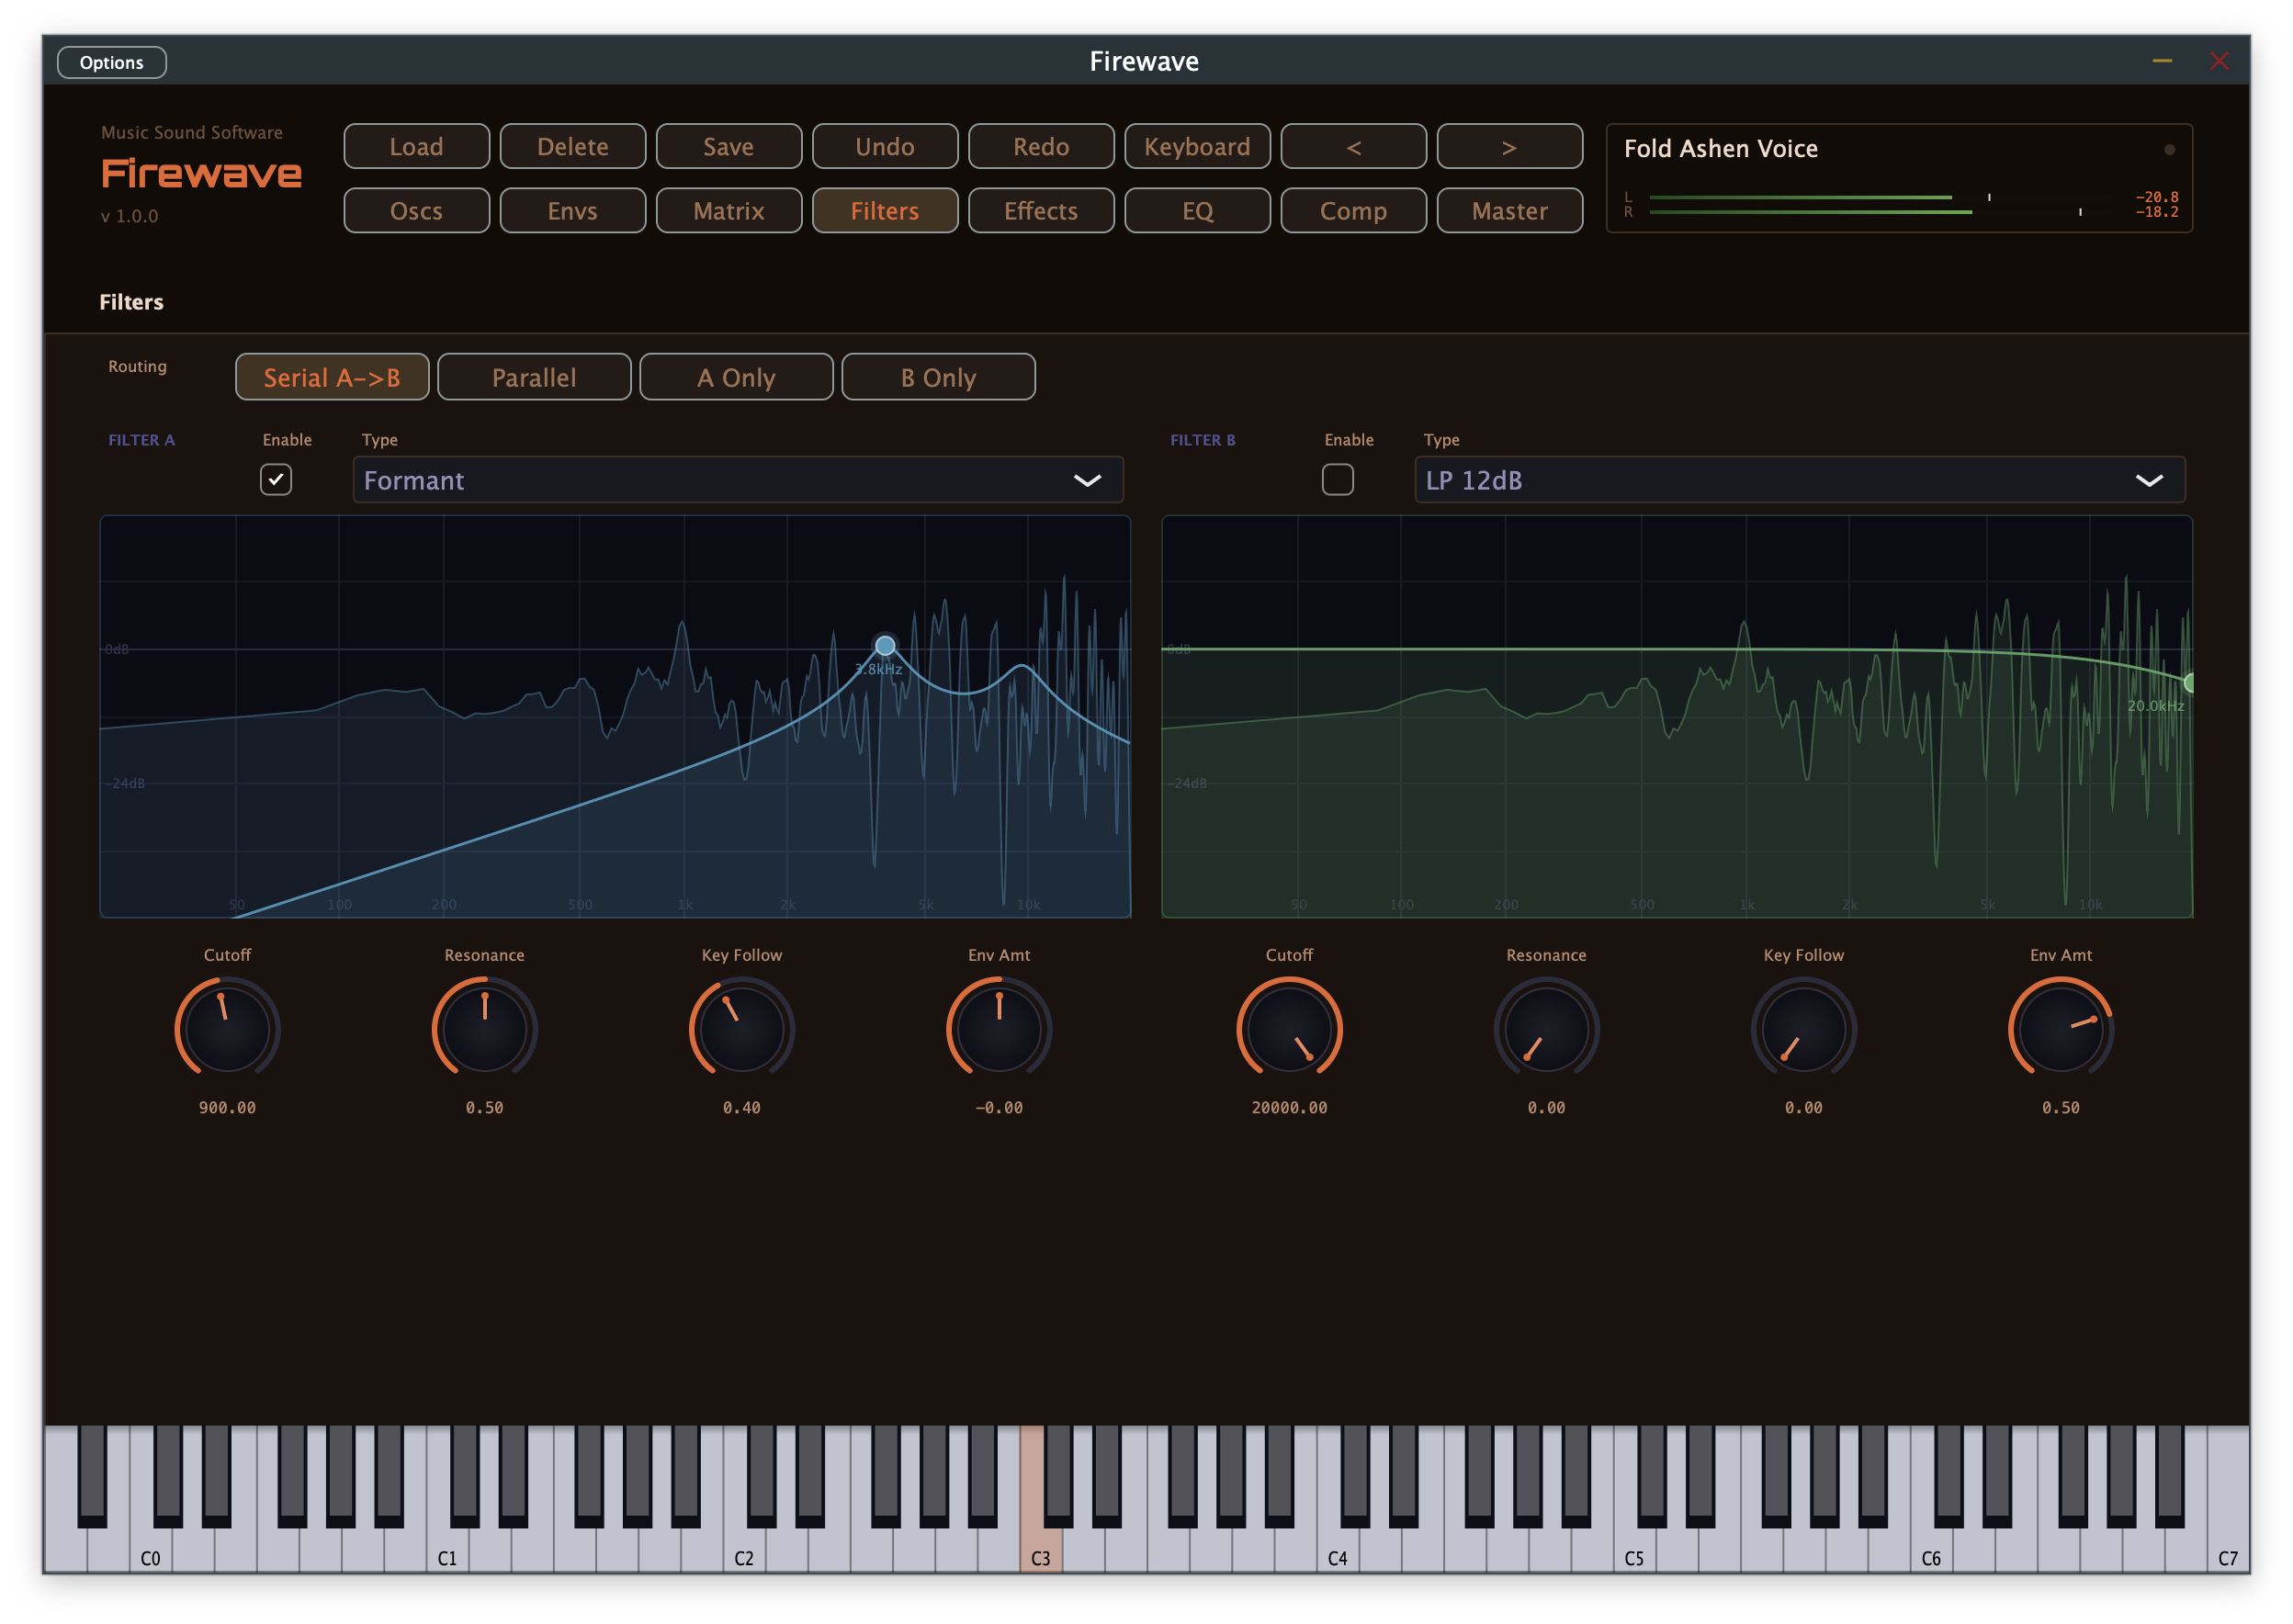
Task: Click the Filter A Key Follow knob
Action: [742, 1029]
